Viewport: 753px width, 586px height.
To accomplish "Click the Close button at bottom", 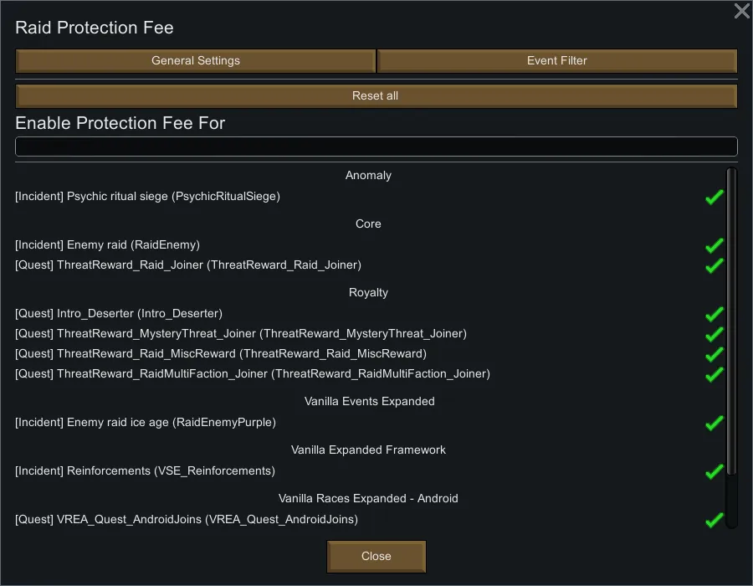I will tap(376, 557).
